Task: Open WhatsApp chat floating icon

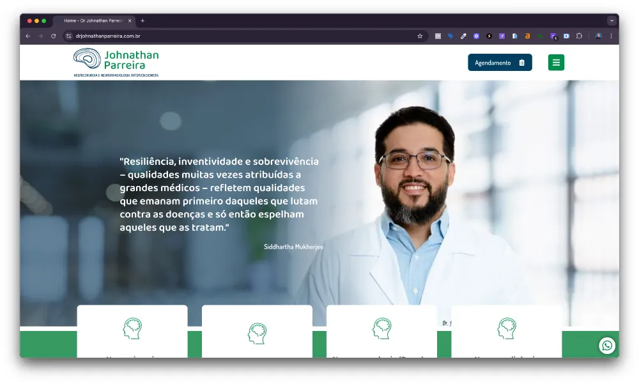Action: 607,346
